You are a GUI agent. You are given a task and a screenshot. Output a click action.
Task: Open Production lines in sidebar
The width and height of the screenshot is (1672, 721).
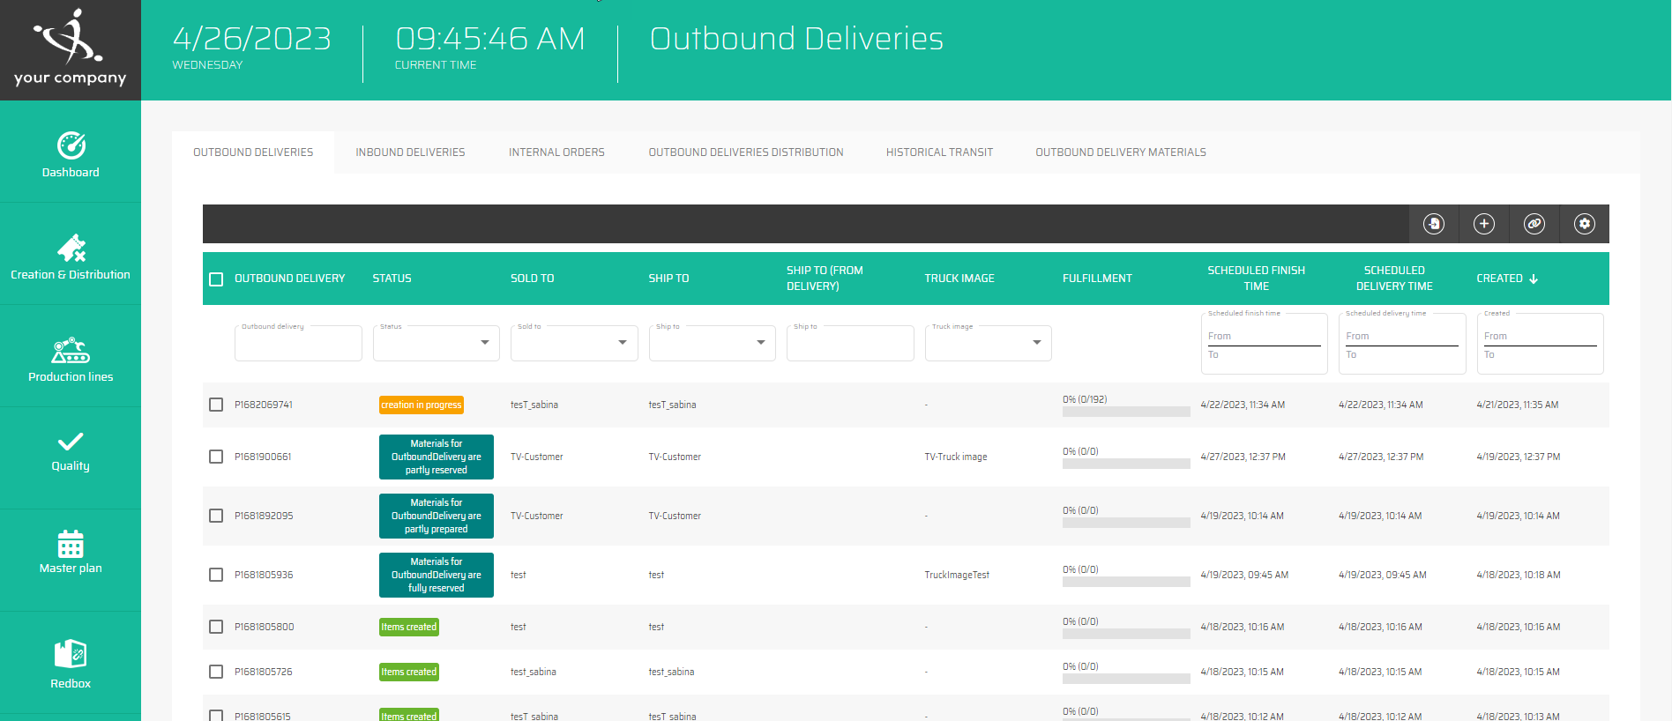click(71, 359)
